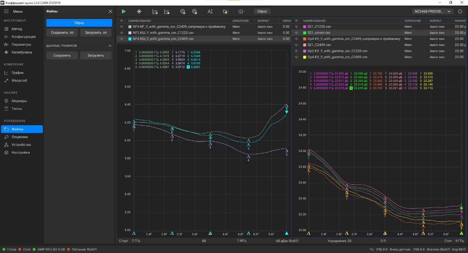468x253 pixels.
Task: Click the calibration target icon in toolbar
Action: pyautogui.click(x=139, y=11)
